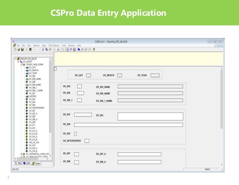Viewport: 239px width, 185px height.
Task: Click the select-box toolbar icon after binoculars
Action: 63,50
